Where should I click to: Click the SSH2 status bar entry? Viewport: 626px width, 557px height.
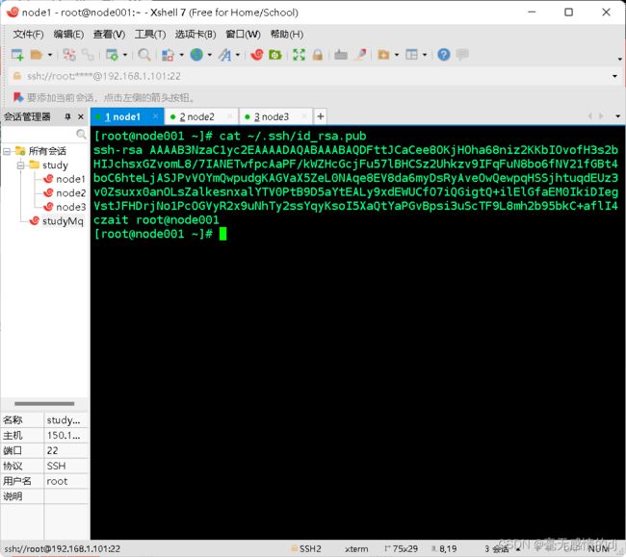point(306,549)
